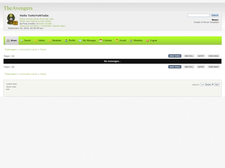This screenshot has width=225, height=168.
Task: Click the Hello ToHoYoNTaDa greeting text
Action: [x=34, y=16]
